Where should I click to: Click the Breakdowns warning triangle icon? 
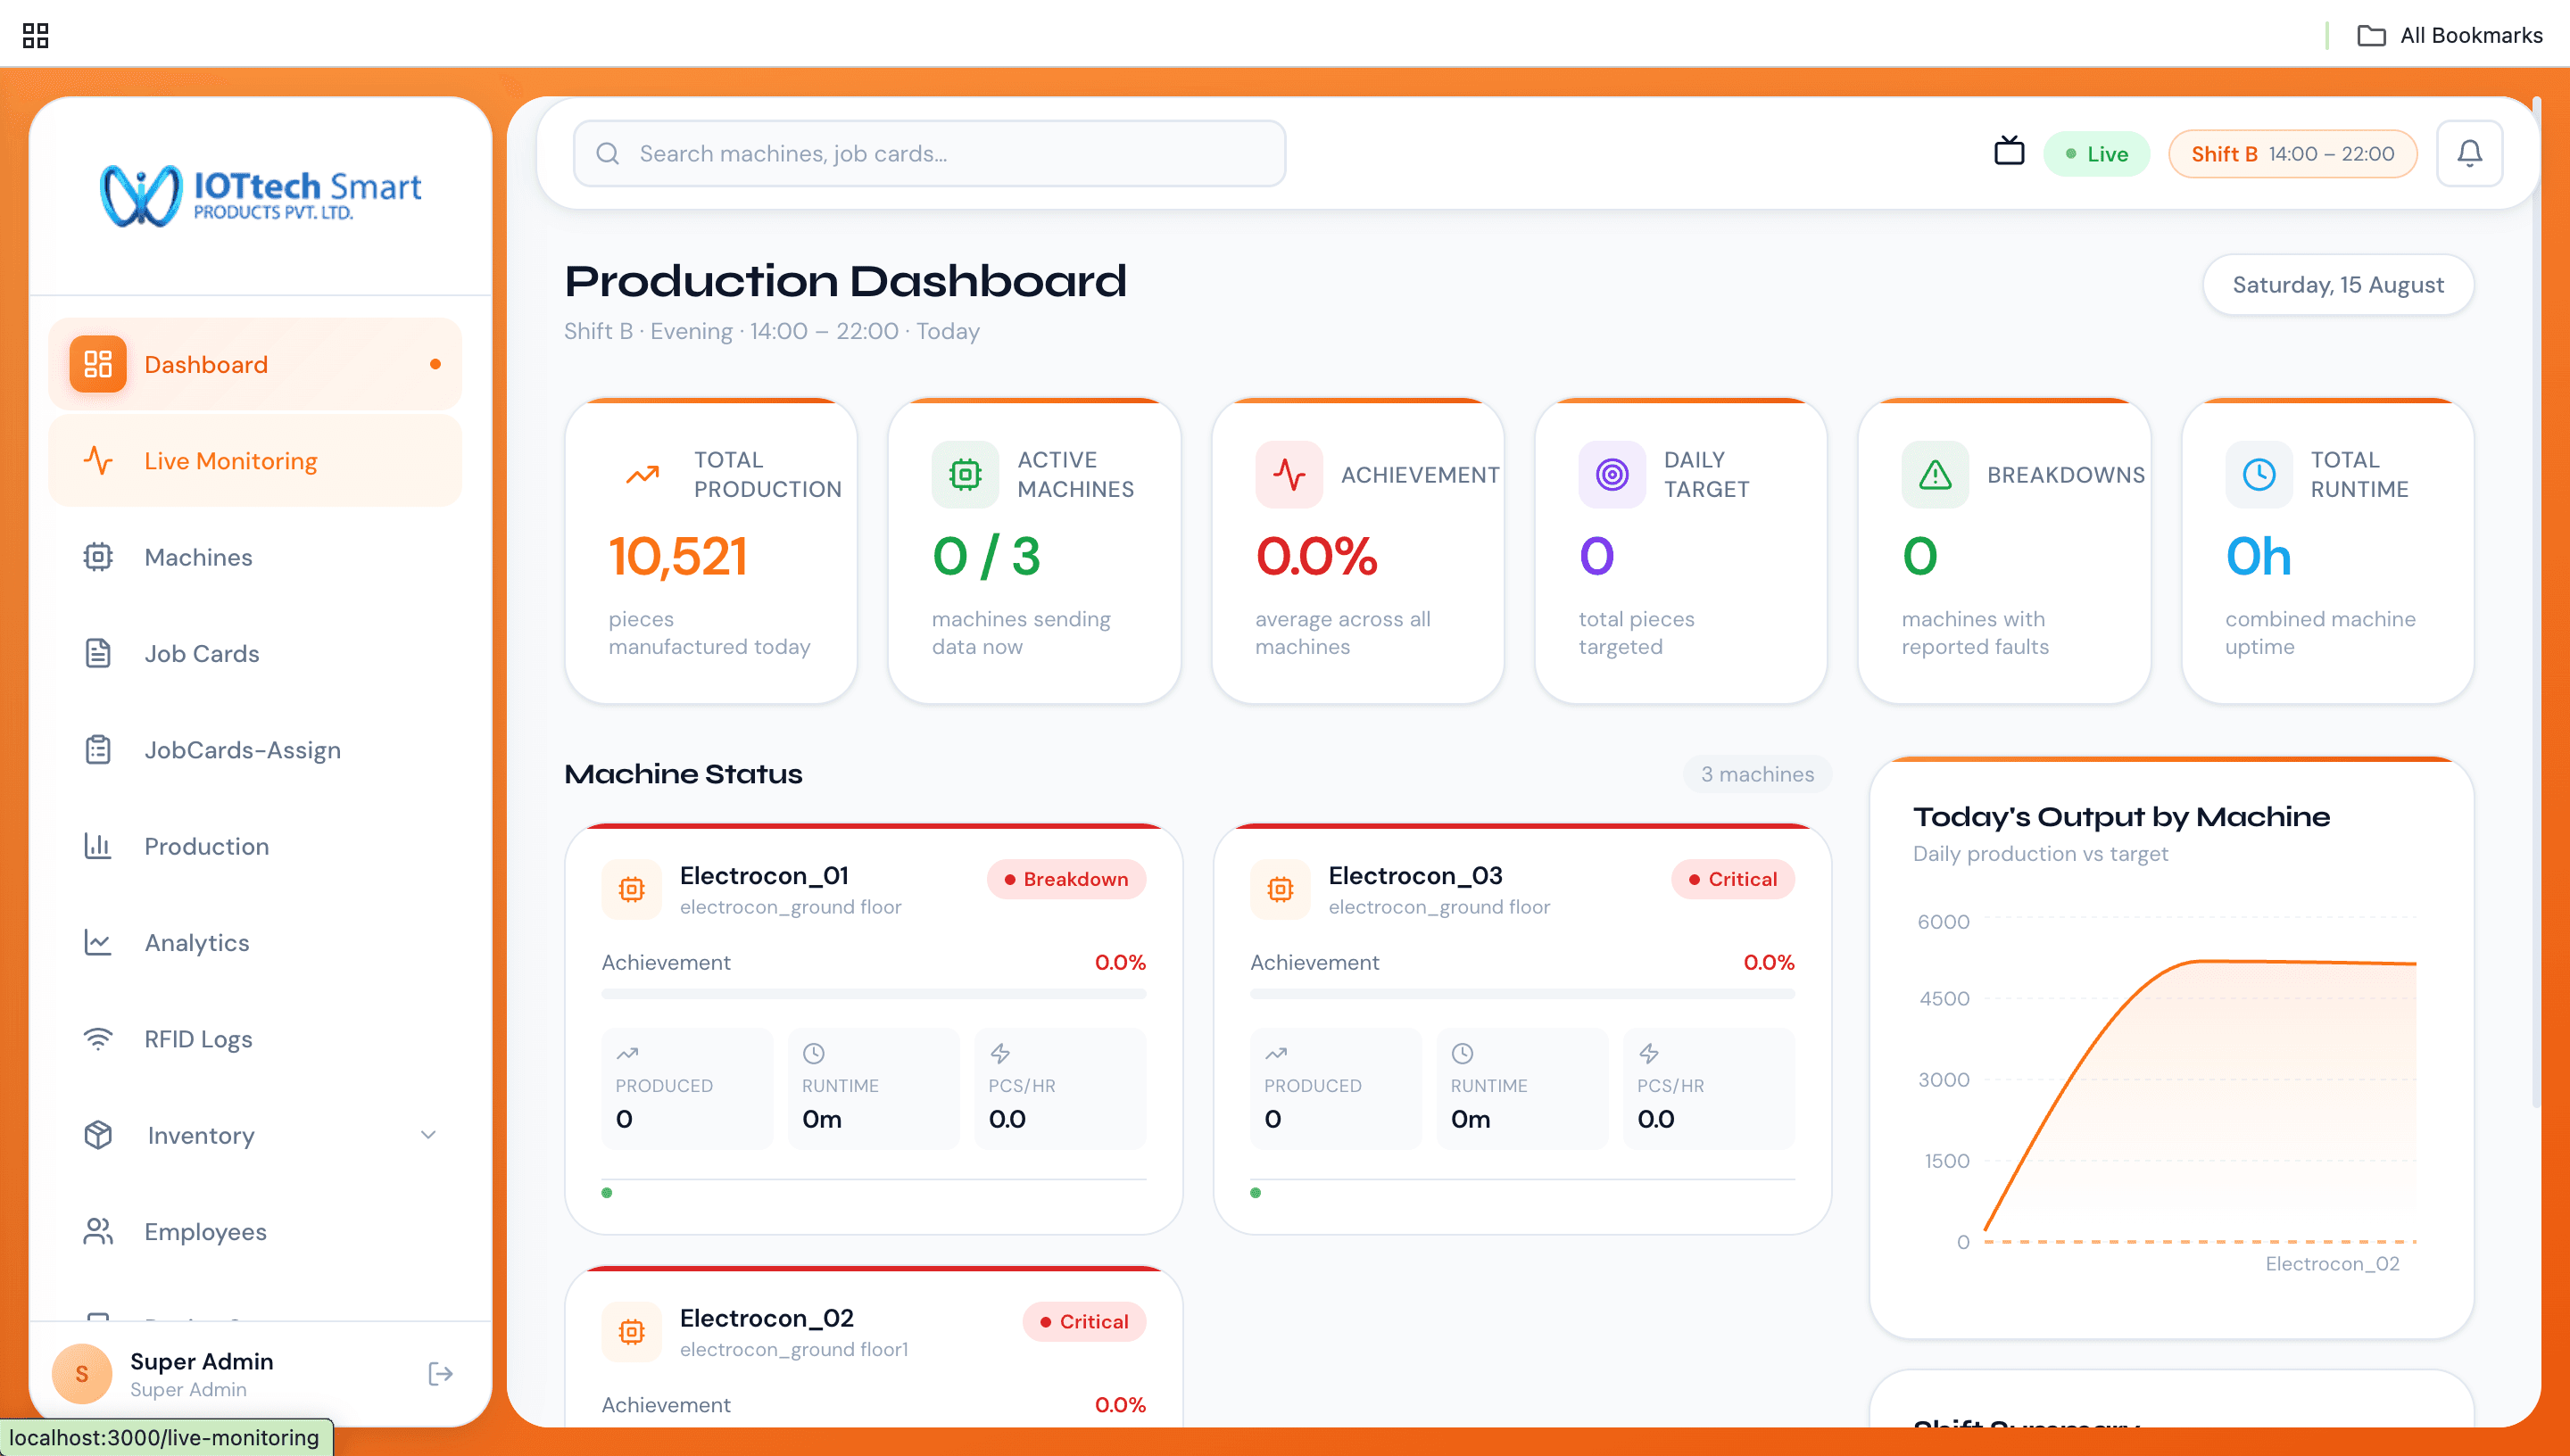pyautogui.click(x=1935, y=474)
